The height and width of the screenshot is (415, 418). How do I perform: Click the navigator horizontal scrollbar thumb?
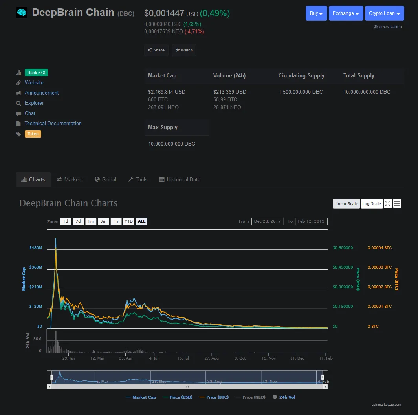pyautogui.click(x=187, y=386)
